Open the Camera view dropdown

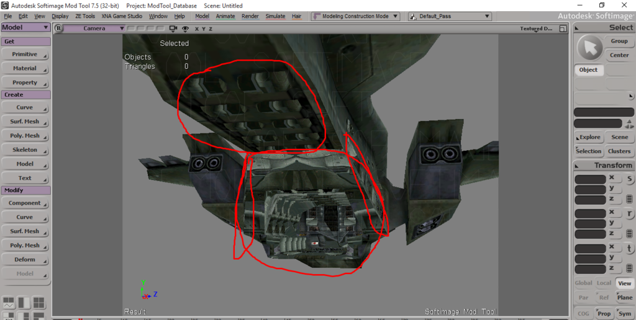coord(94,29)
